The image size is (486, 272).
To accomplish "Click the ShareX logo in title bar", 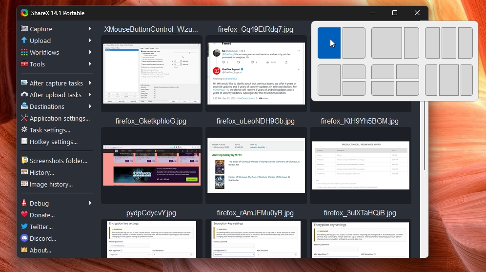I will pos(24,13).
